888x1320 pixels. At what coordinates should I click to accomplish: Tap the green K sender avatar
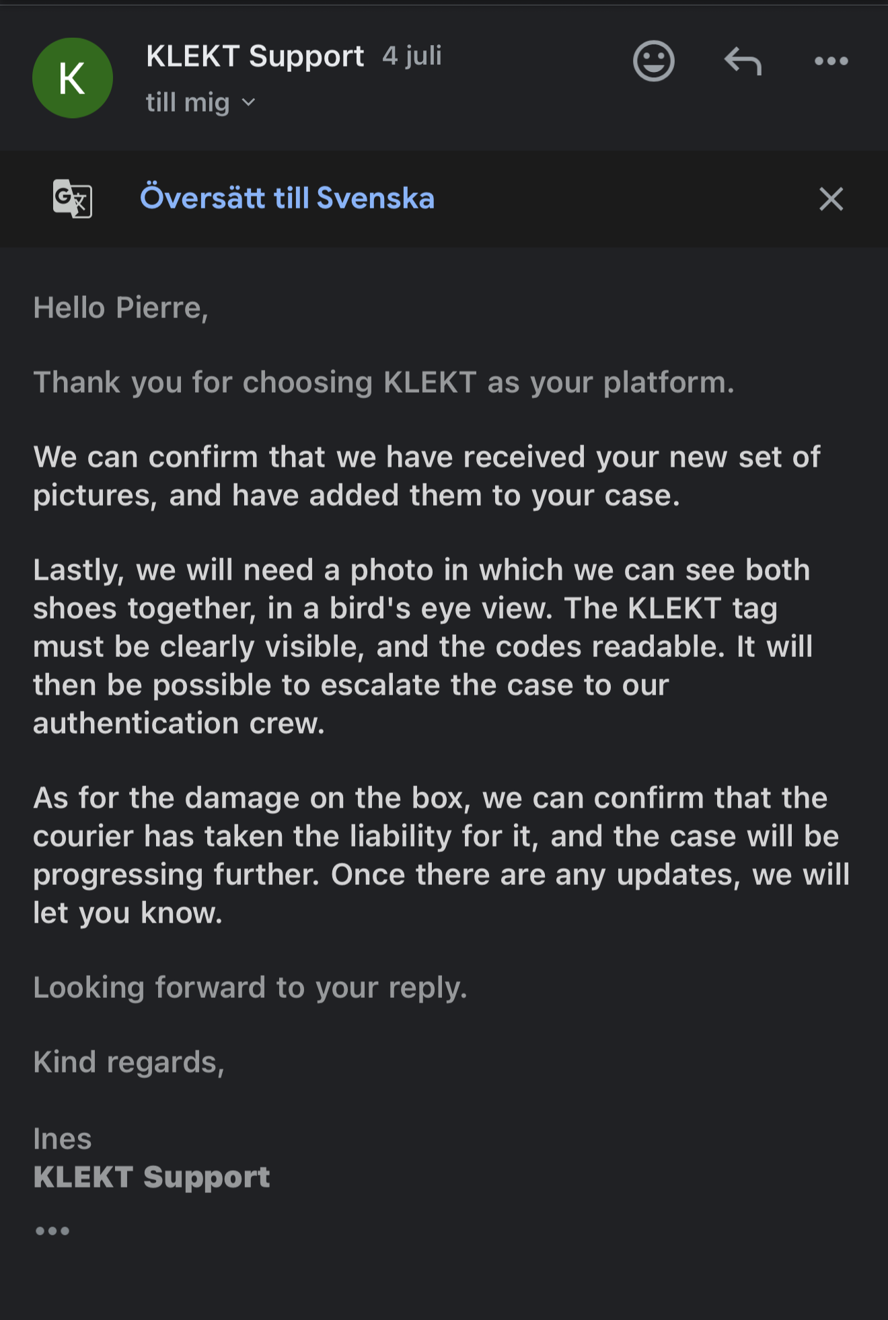(x=73, y=78)
